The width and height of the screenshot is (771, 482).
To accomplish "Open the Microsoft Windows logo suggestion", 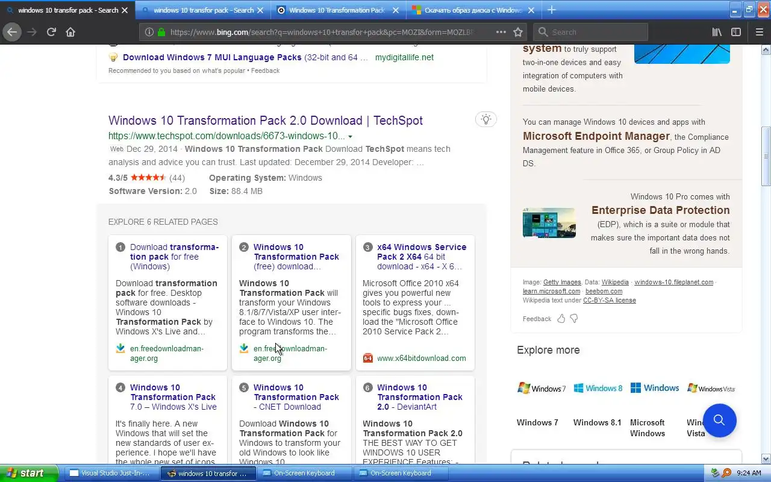I will tap(655, 388).
